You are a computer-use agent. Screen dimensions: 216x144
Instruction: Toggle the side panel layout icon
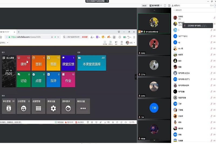tap(169, 5)
